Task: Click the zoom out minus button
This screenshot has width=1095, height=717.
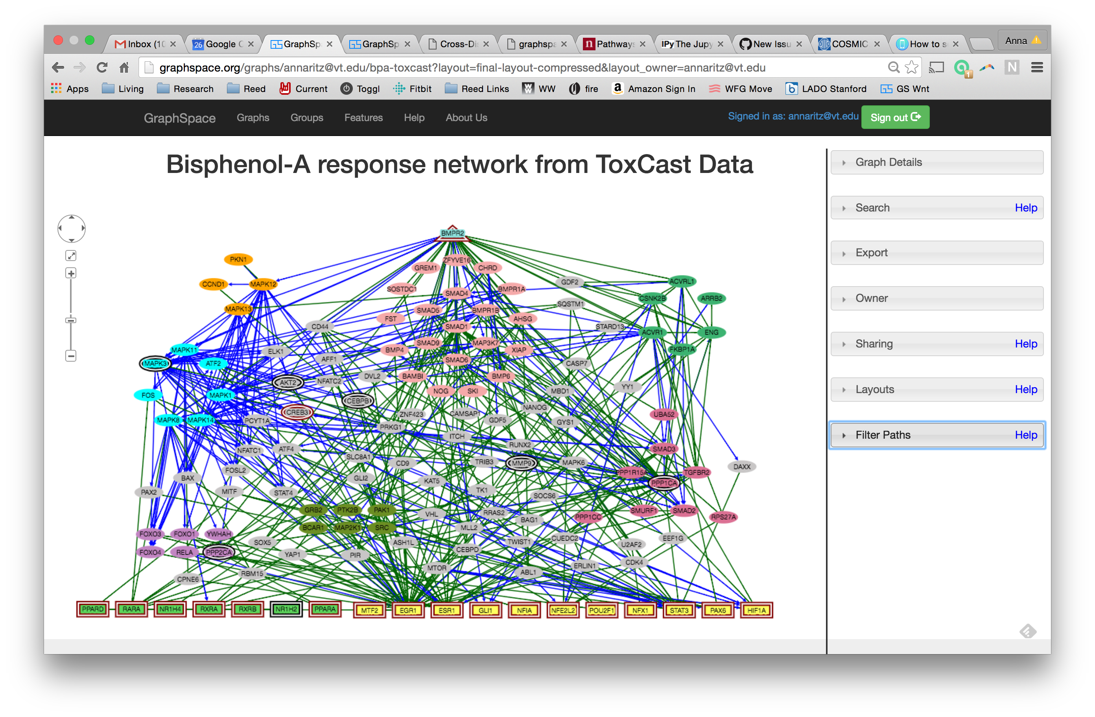Action: (71, 355)
